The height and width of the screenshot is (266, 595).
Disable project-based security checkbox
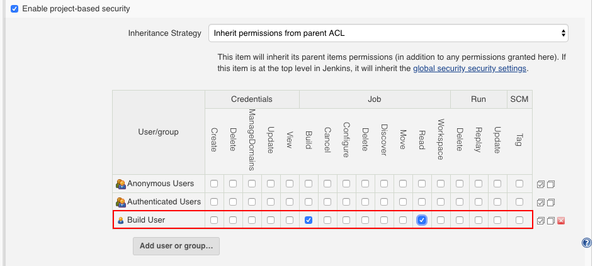coord(14,9)
